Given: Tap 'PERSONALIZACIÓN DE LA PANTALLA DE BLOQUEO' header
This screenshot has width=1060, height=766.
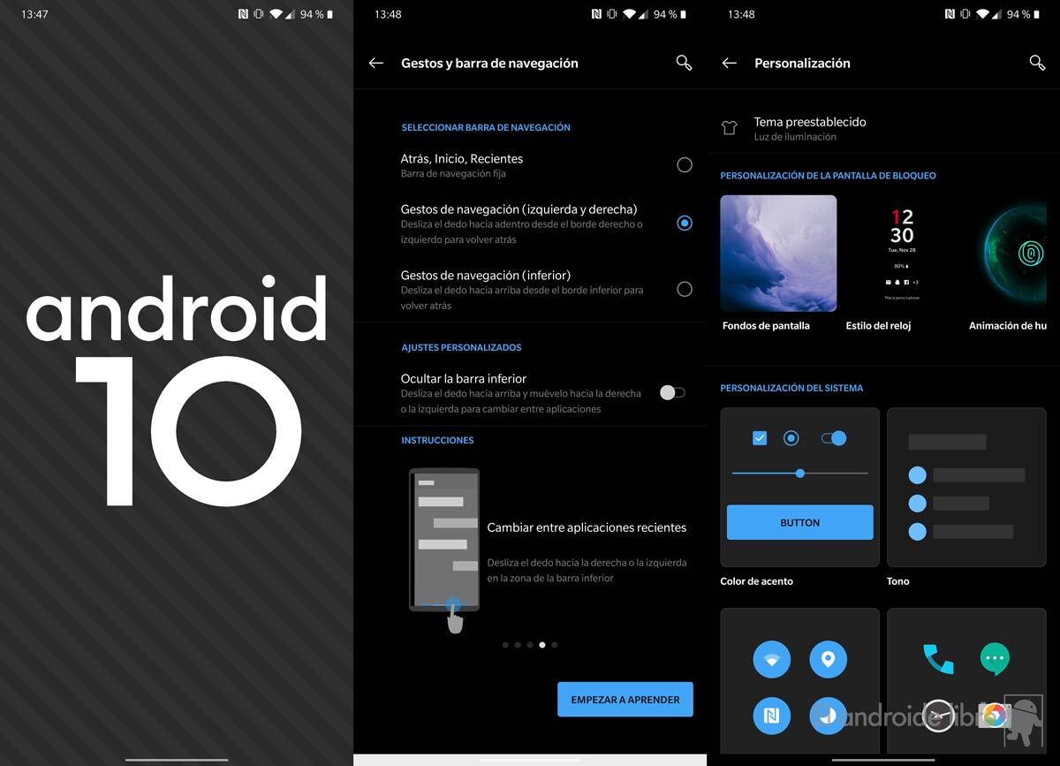Looking at the screenshot, I should pyautogui.click(x=828, y=176).
